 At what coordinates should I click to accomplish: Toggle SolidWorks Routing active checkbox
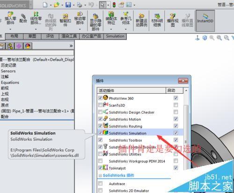click(100, 126)
